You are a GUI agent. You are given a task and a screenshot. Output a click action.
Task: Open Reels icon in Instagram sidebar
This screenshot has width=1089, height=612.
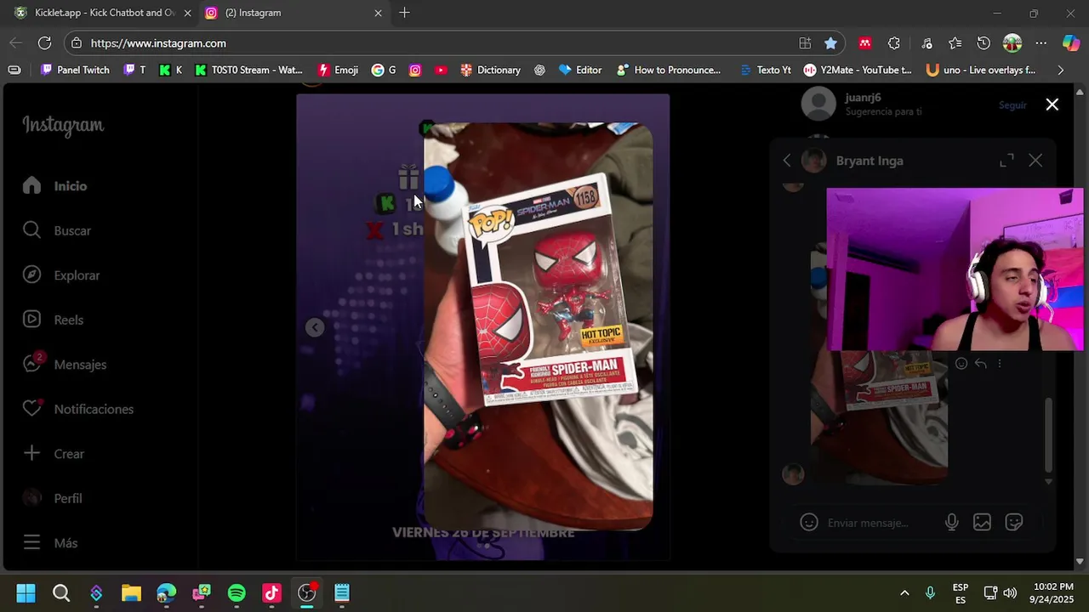click(x=31, y=320)
